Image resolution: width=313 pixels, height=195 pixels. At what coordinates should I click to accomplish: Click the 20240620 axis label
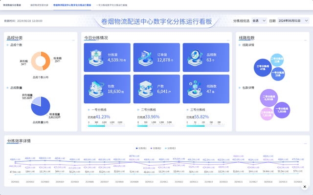pos(298,182)
